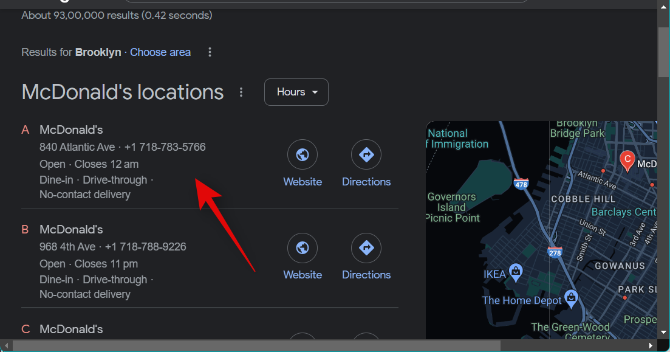
Task: Click the vertical scrollbar thumb
Action: 663,52
